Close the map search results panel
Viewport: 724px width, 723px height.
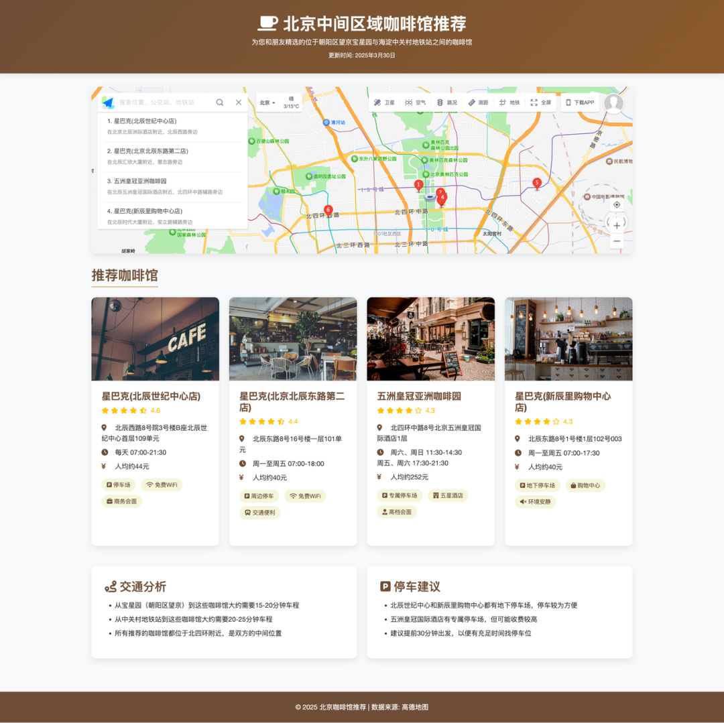(x=238, y=103)
